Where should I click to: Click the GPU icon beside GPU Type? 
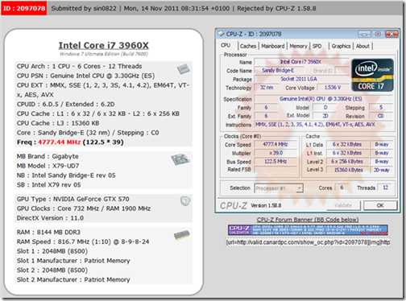[185, 201]
